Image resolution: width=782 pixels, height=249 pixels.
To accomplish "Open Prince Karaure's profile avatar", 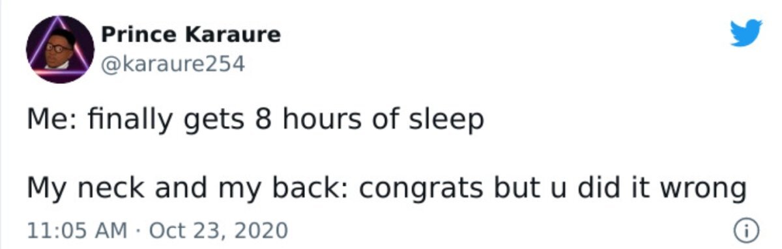I will [60, 49].
